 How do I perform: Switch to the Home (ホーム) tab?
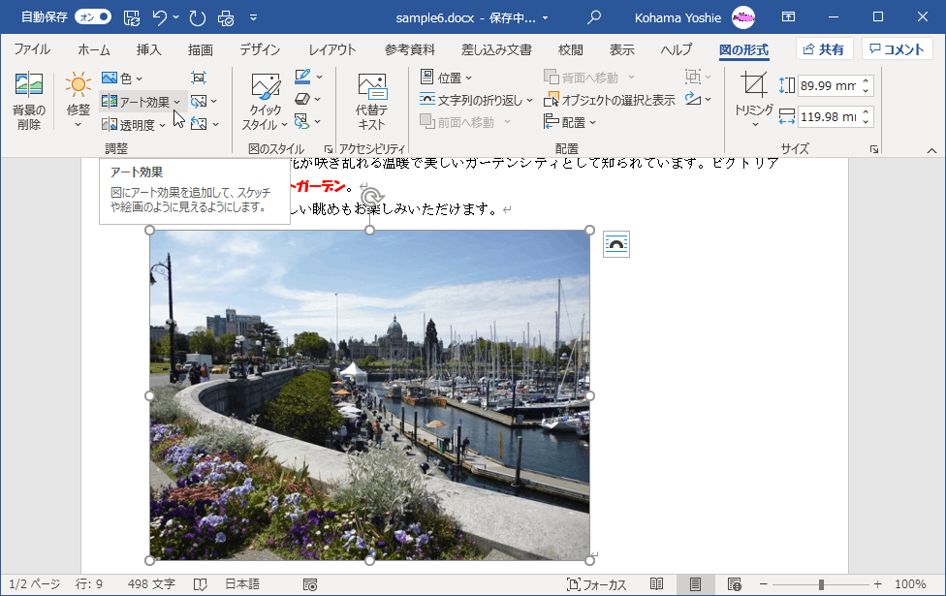(x=94, y=49)
